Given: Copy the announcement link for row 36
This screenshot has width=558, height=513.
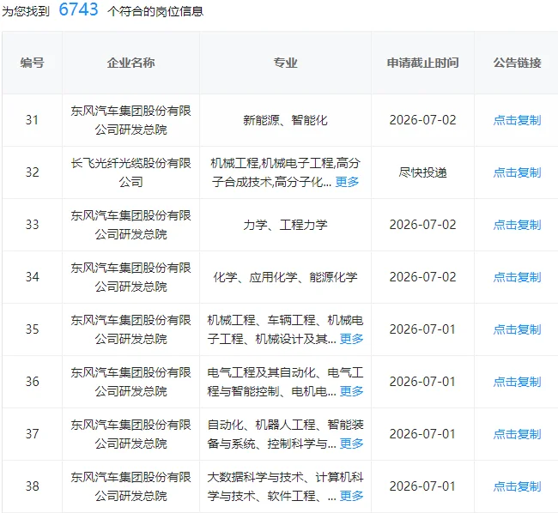Looking at the screenshot, I should click(517, 382).
